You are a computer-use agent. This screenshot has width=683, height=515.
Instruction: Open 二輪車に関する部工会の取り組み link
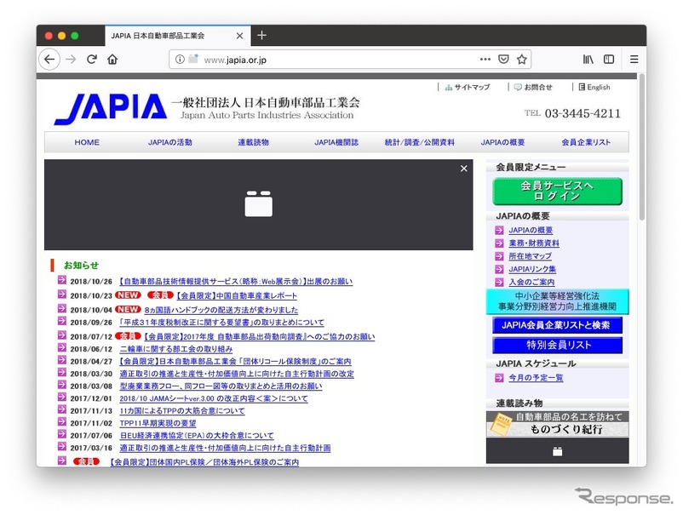[176, 349]
